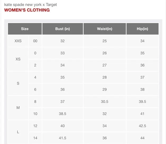Select the L size label cell
This screenshot has height=144, width=166.
18,132
